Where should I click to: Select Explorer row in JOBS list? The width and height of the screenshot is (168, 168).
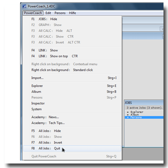click(x=144, y=112)
